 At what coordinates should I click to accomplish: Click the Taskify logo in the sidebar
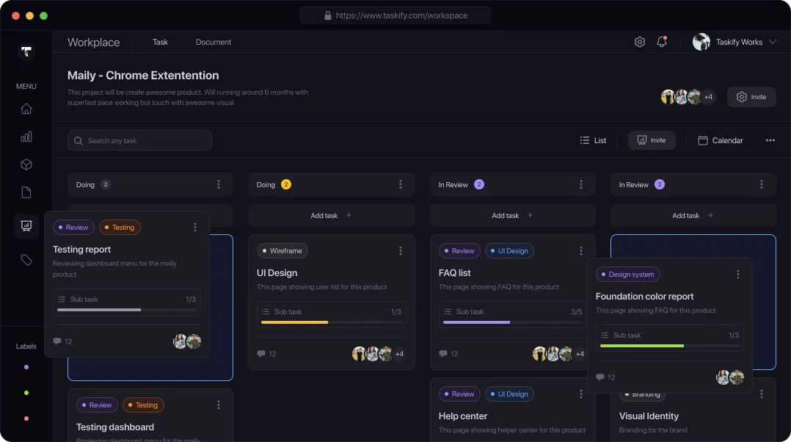[26, 51]
